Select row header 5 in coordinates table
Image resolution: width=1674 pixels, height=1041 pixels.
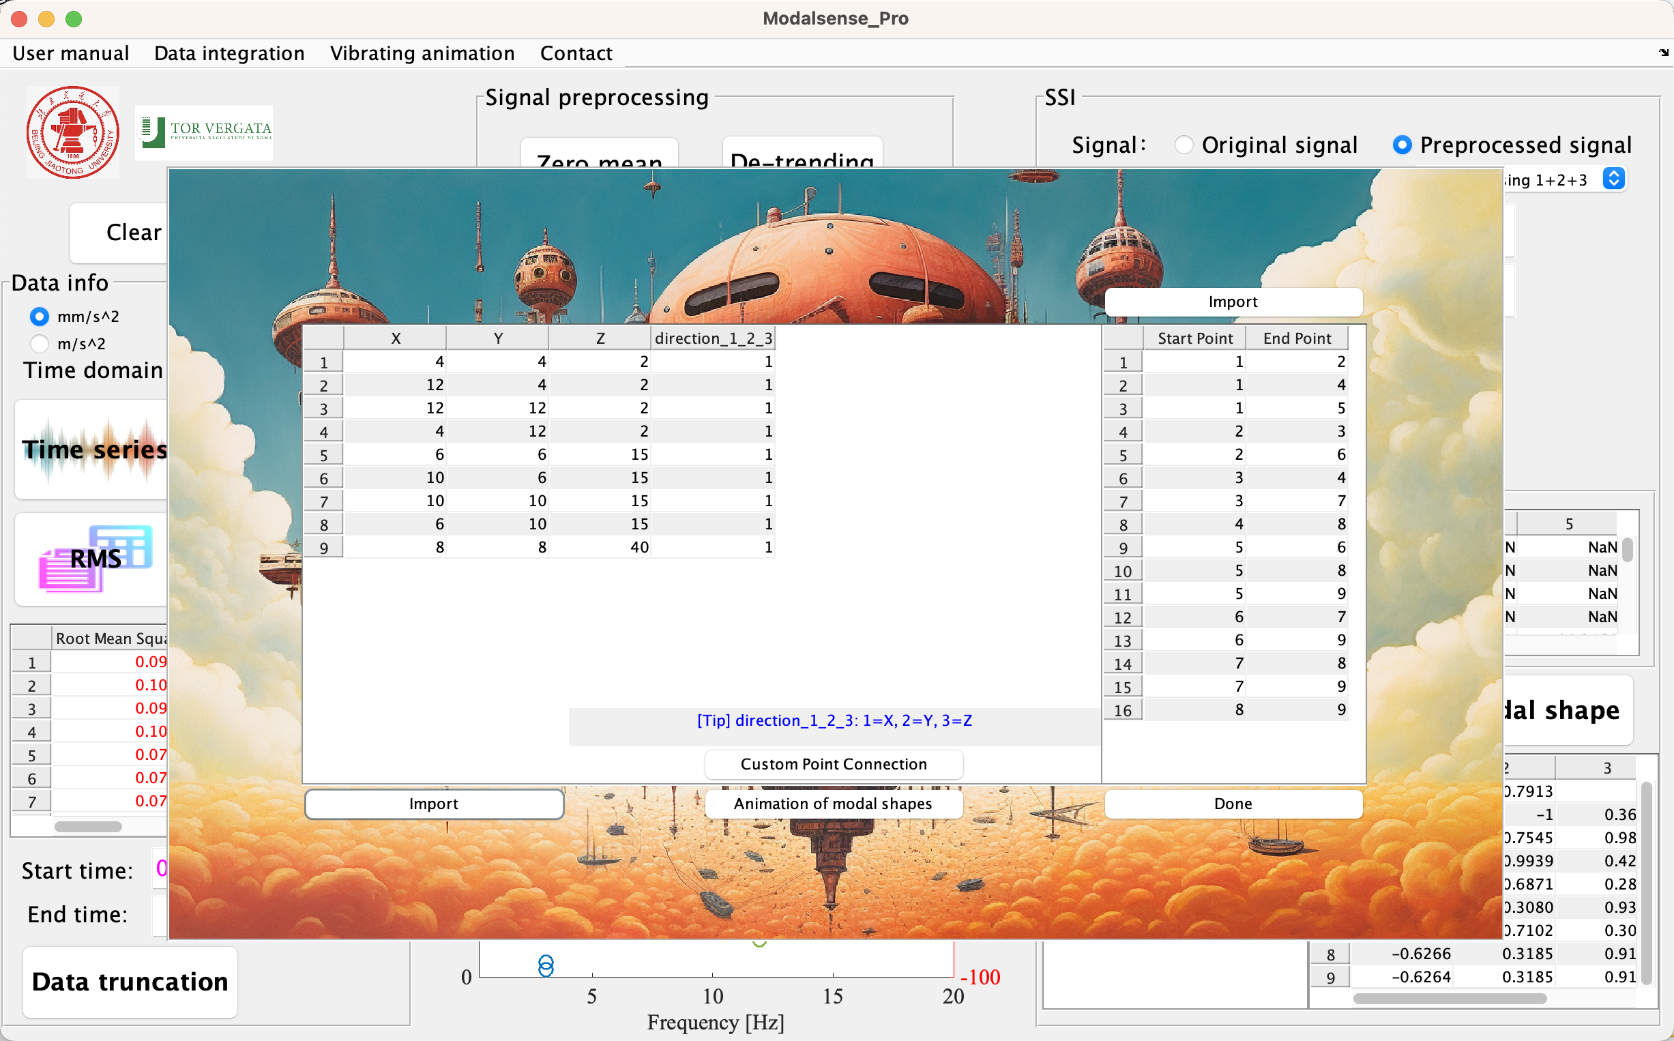(323, 455)
